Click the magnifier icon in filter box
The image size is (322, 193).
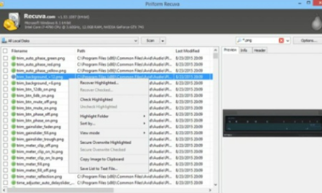(241, 41)
